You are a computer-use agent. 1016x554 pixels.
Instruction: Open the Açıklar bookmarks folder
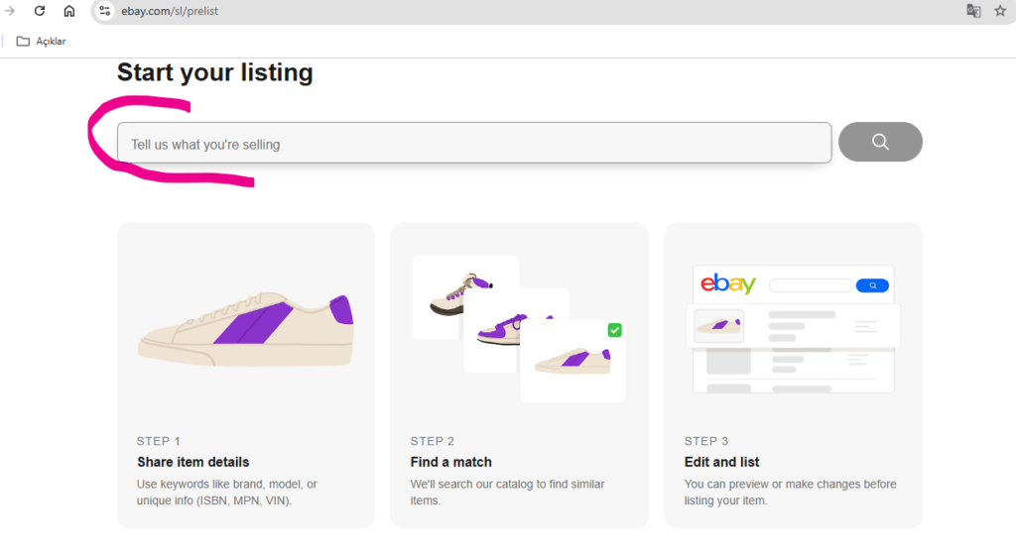[42, 42]
